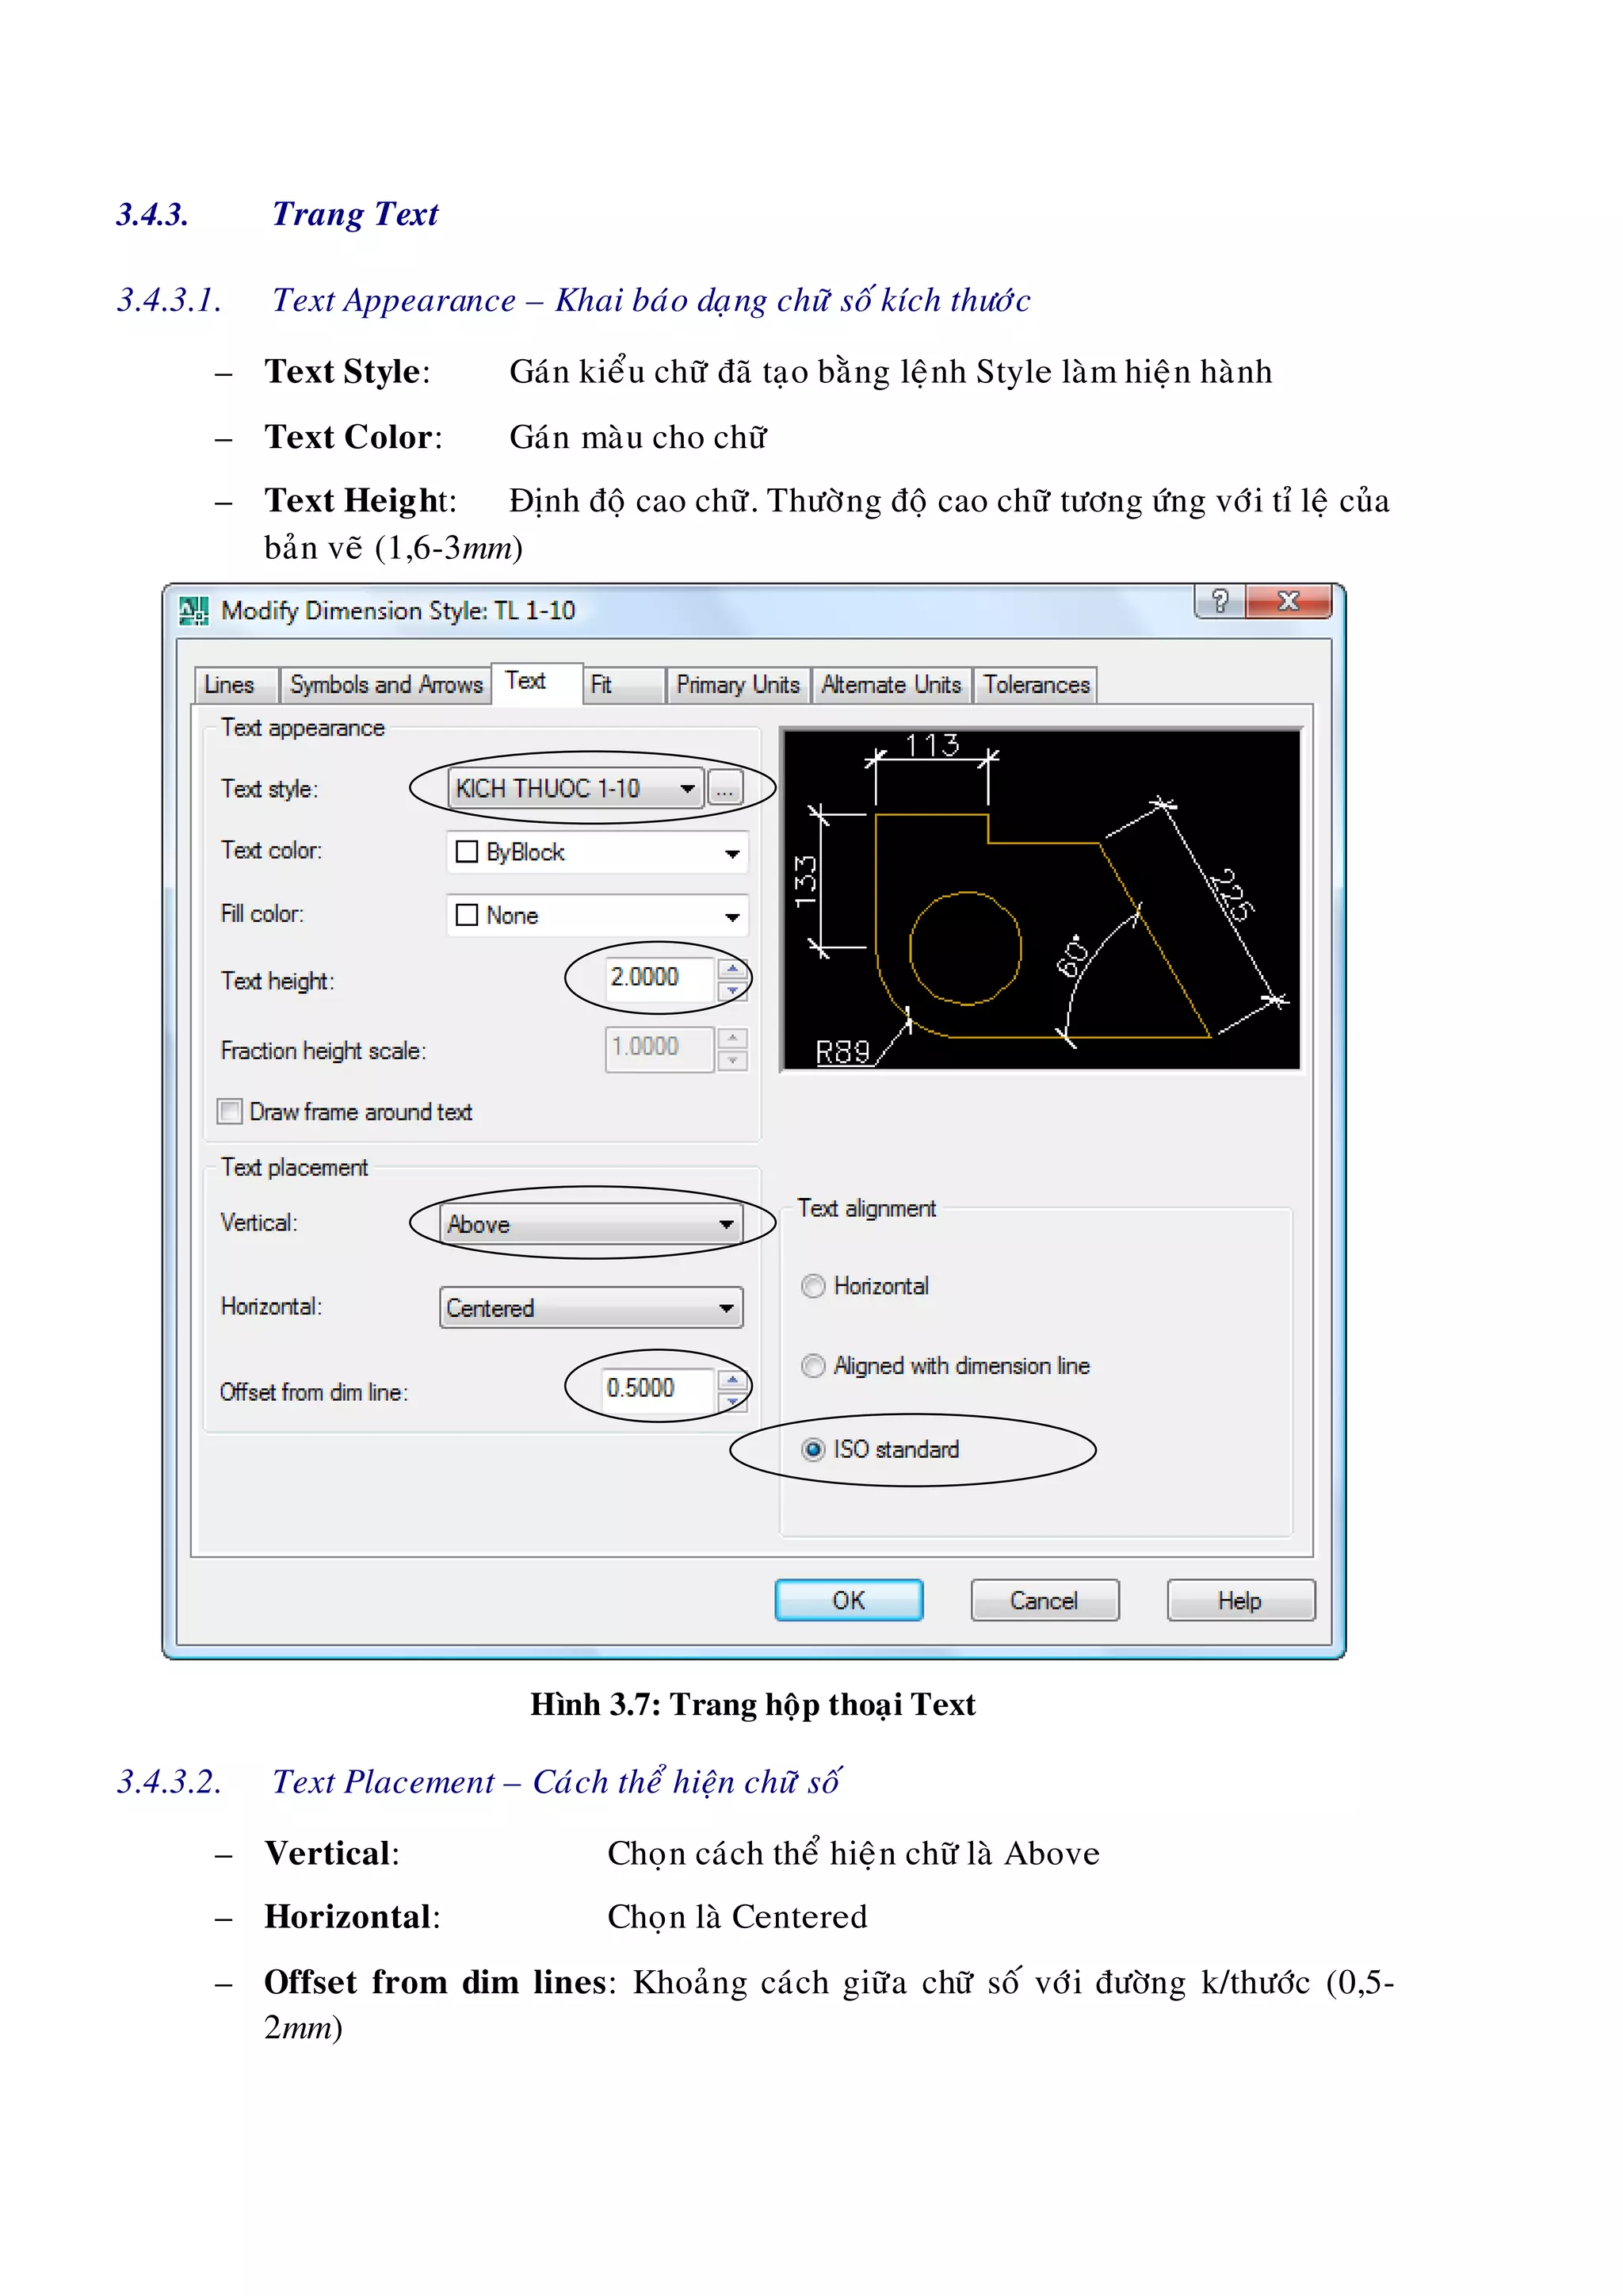Open the Alternate Units tab
The width and height of the screenshot is (1623, 2296).
pos(892,685)
